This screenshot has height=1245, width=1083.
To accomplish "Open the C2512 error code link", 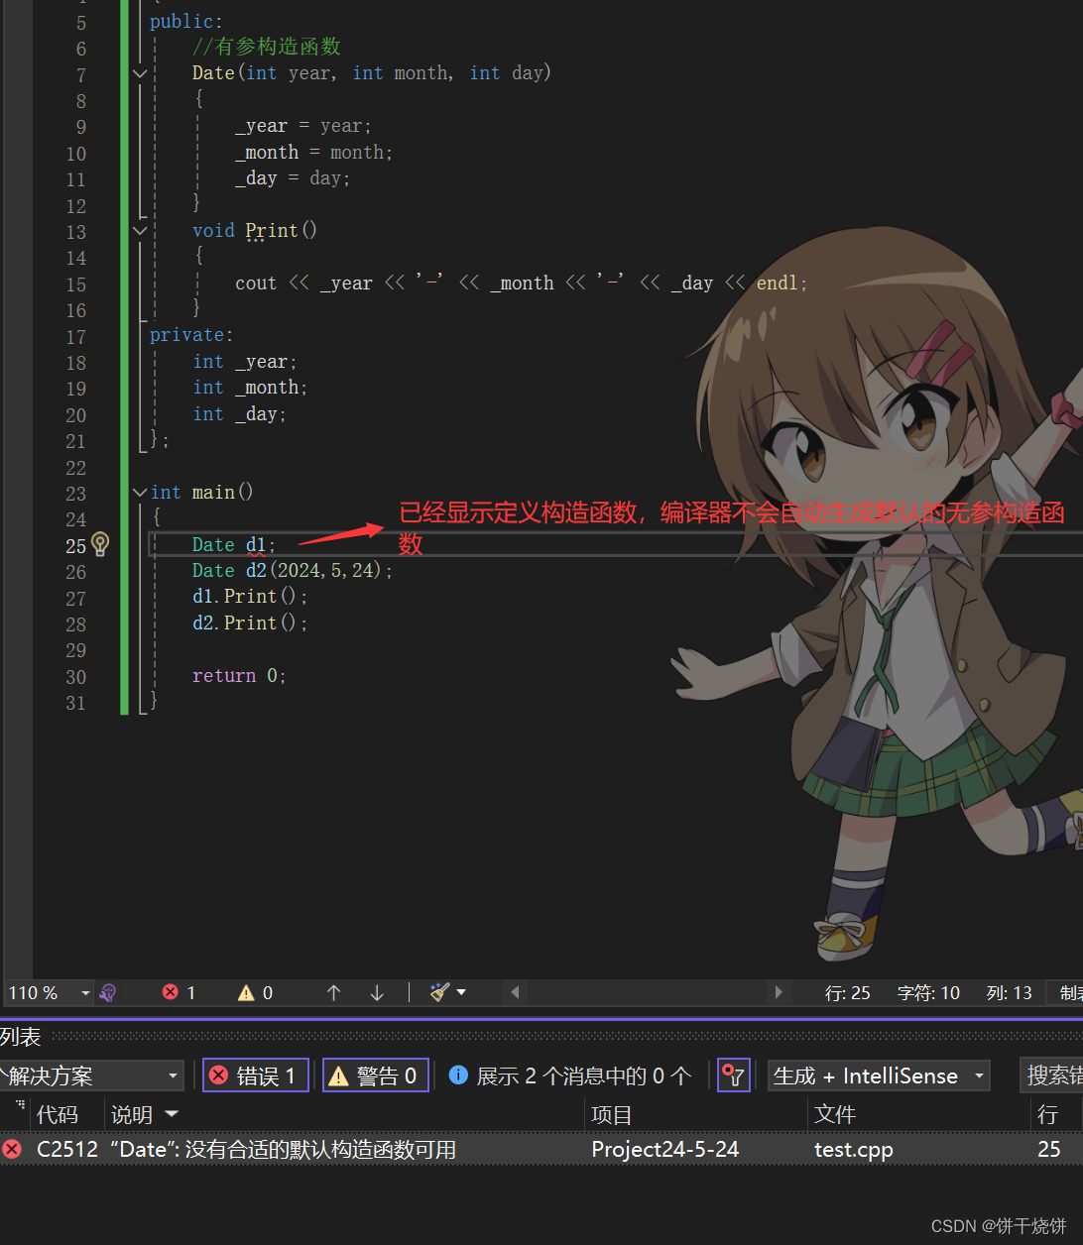I will (67, 1150).
